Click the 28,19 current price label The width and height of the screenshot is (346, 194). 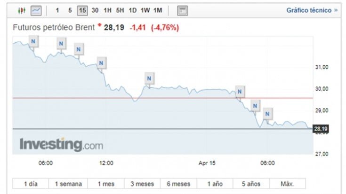pyautogui.click(x=320, y=129)
